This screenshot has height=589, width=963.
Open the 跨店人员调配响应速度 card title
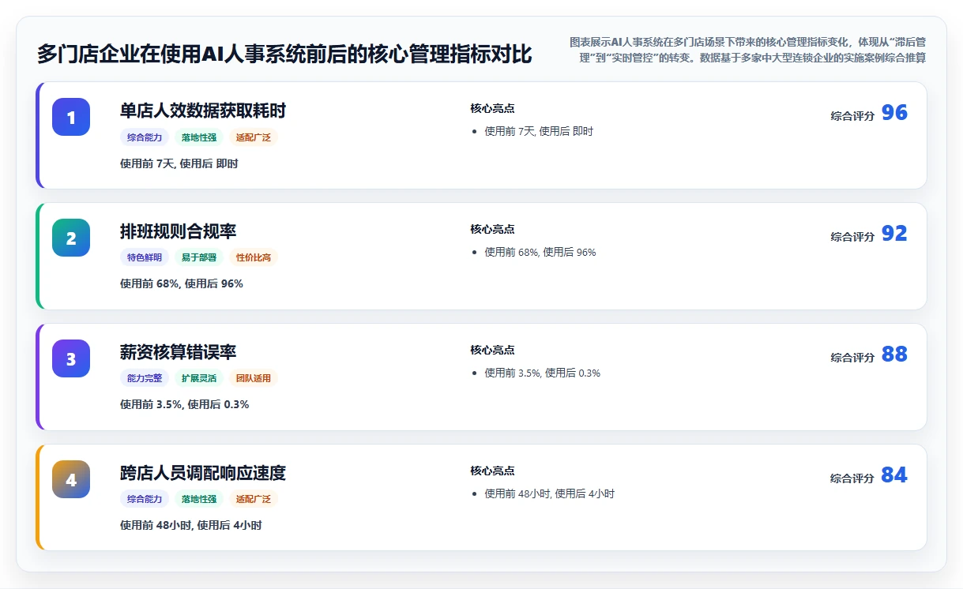(x=203, y=473)
